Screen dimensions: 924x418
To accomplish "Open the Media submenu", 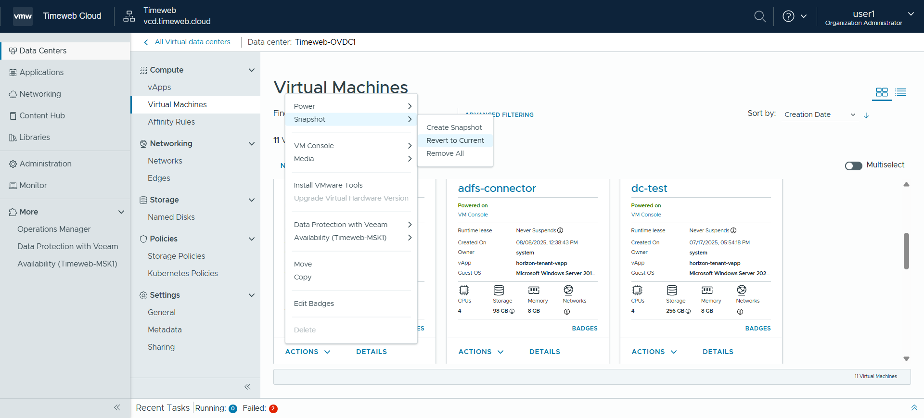I will (x=351, y=159).
